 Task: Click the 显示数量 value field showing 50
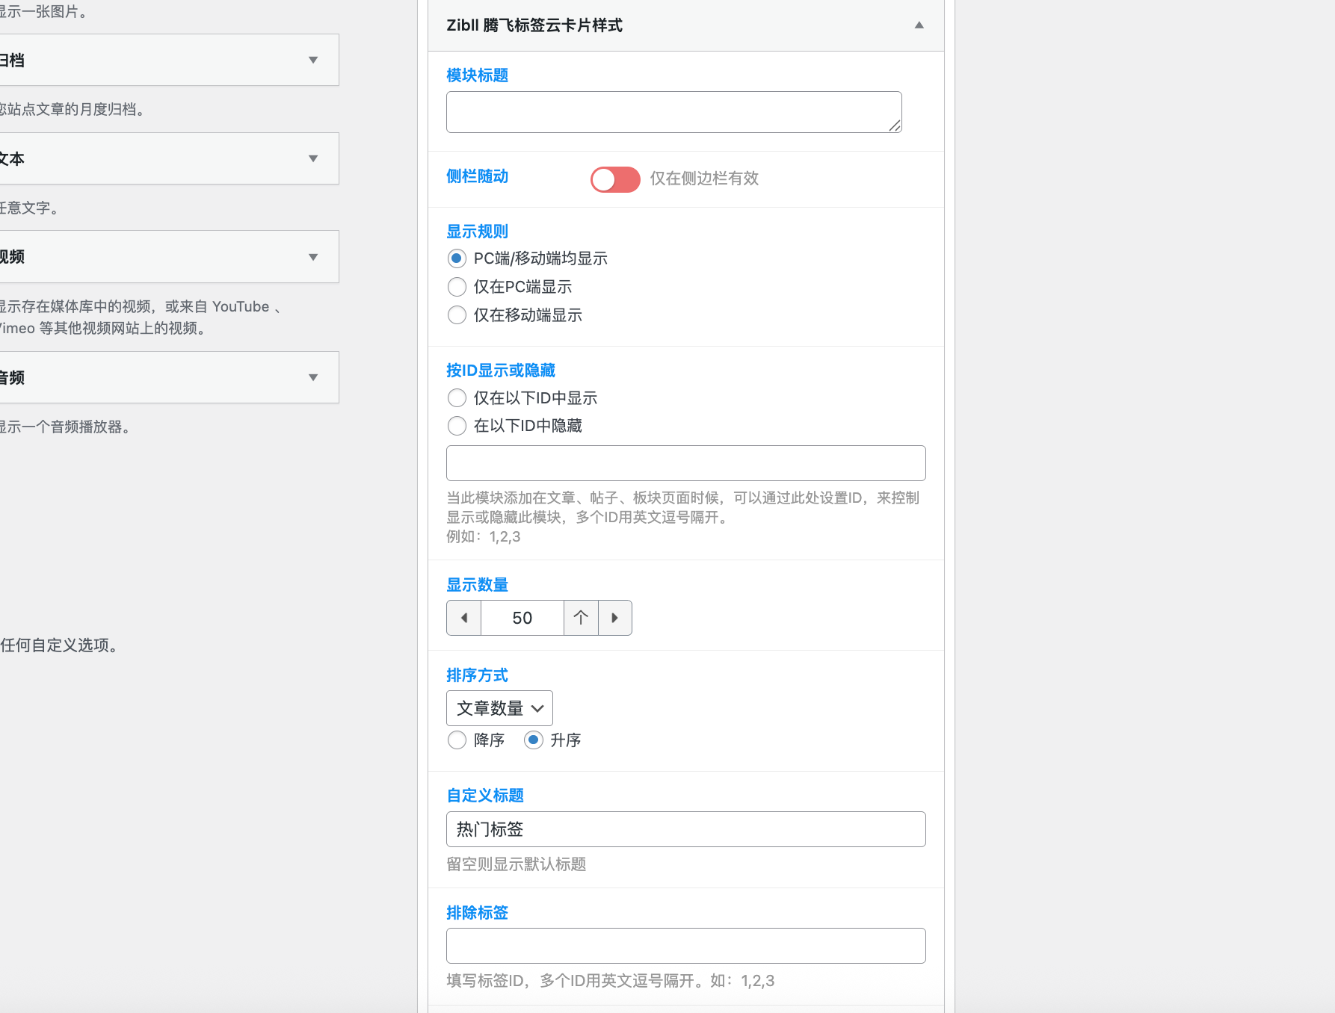522,618
